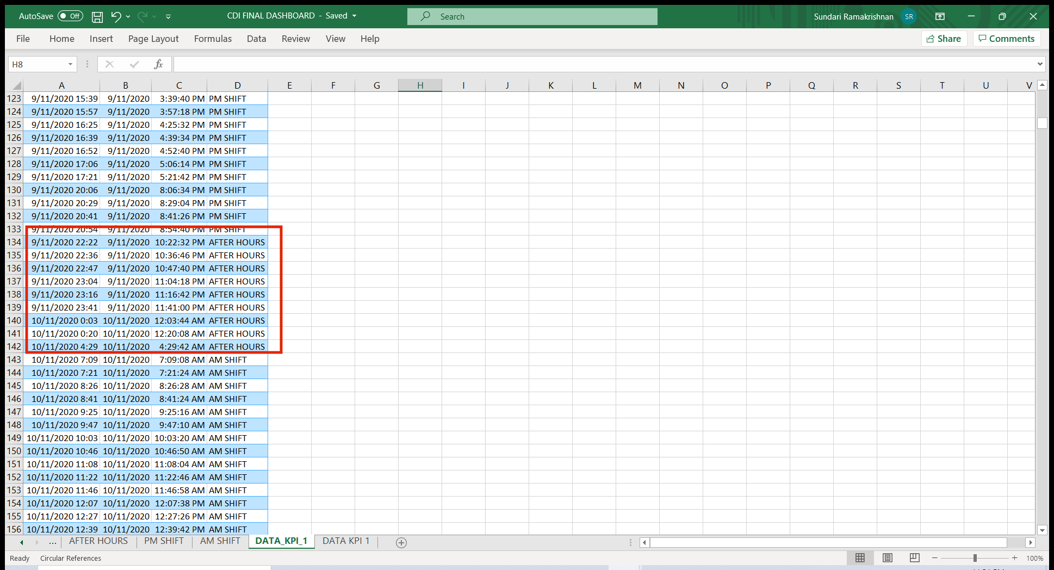Click inside the Search box
Viewport: 1054px width, 570px height.
[532, 16]
